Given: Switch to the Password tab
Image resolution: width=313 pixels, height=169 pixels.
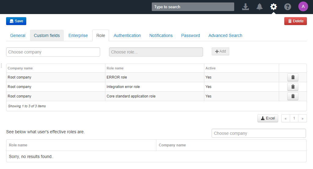Looking at the screenshot, I should tap(191, 35).
